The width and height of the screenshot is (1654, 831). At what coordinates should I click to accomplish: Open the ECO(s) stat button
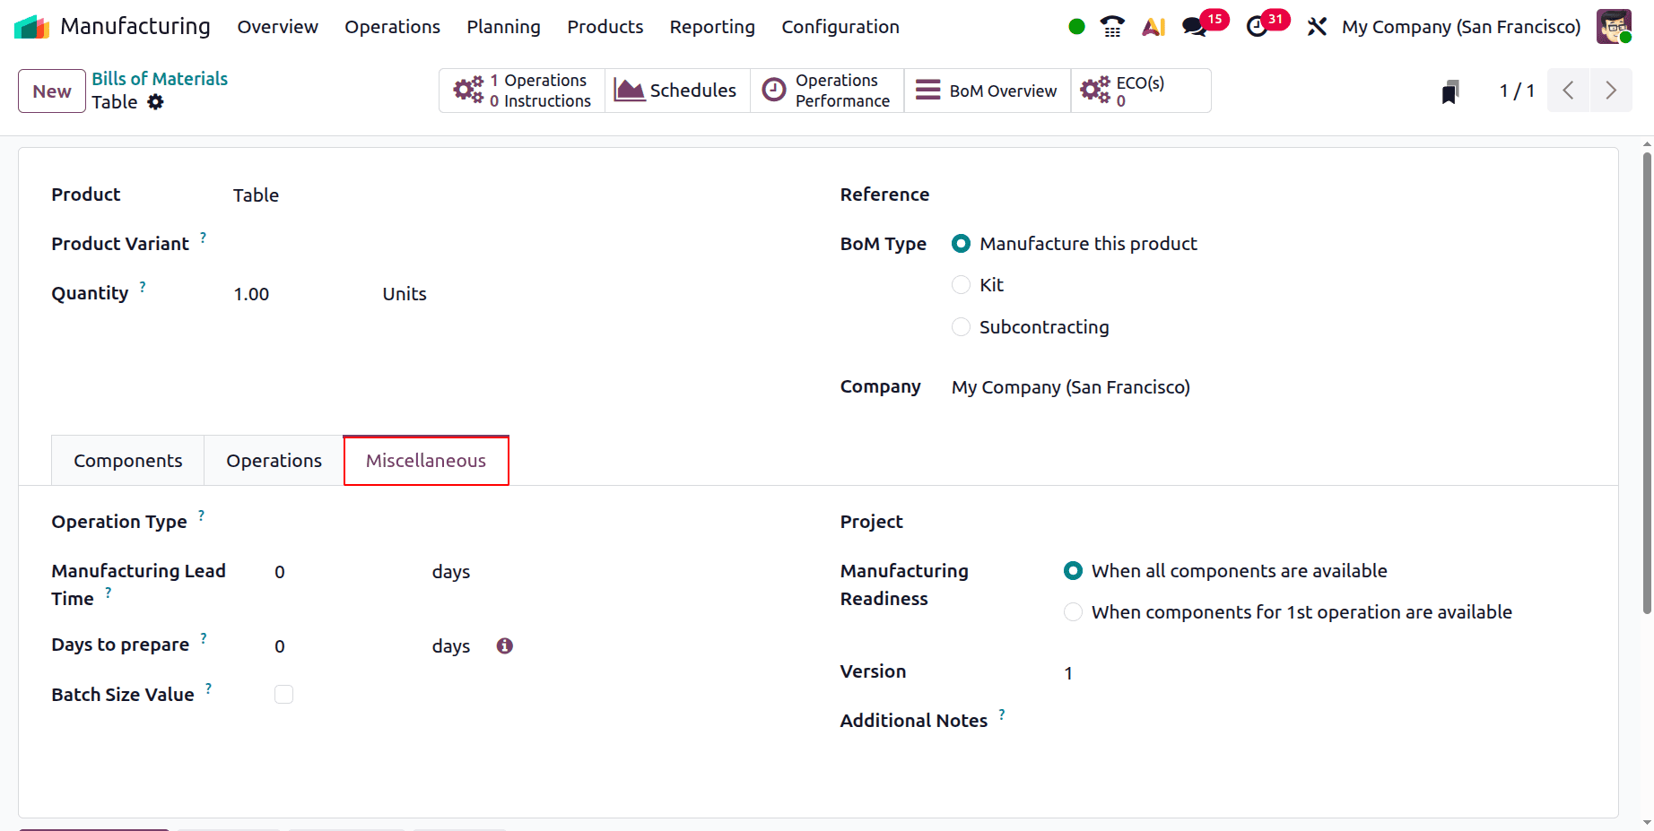pos(1141,91)
